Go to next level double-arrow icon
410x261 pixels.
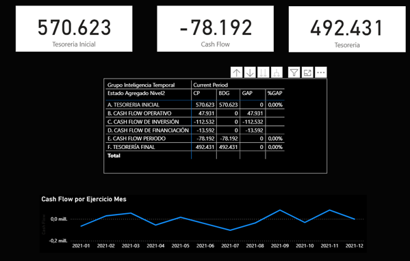(263, 72)
